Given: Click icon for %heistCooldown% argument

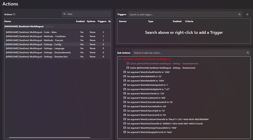Looking at the screenshot, I should click(125, 98).
